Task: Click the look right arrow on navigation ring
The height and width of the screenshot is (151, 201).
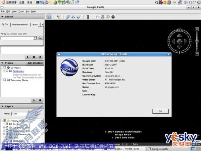Action: coord(185,41)
